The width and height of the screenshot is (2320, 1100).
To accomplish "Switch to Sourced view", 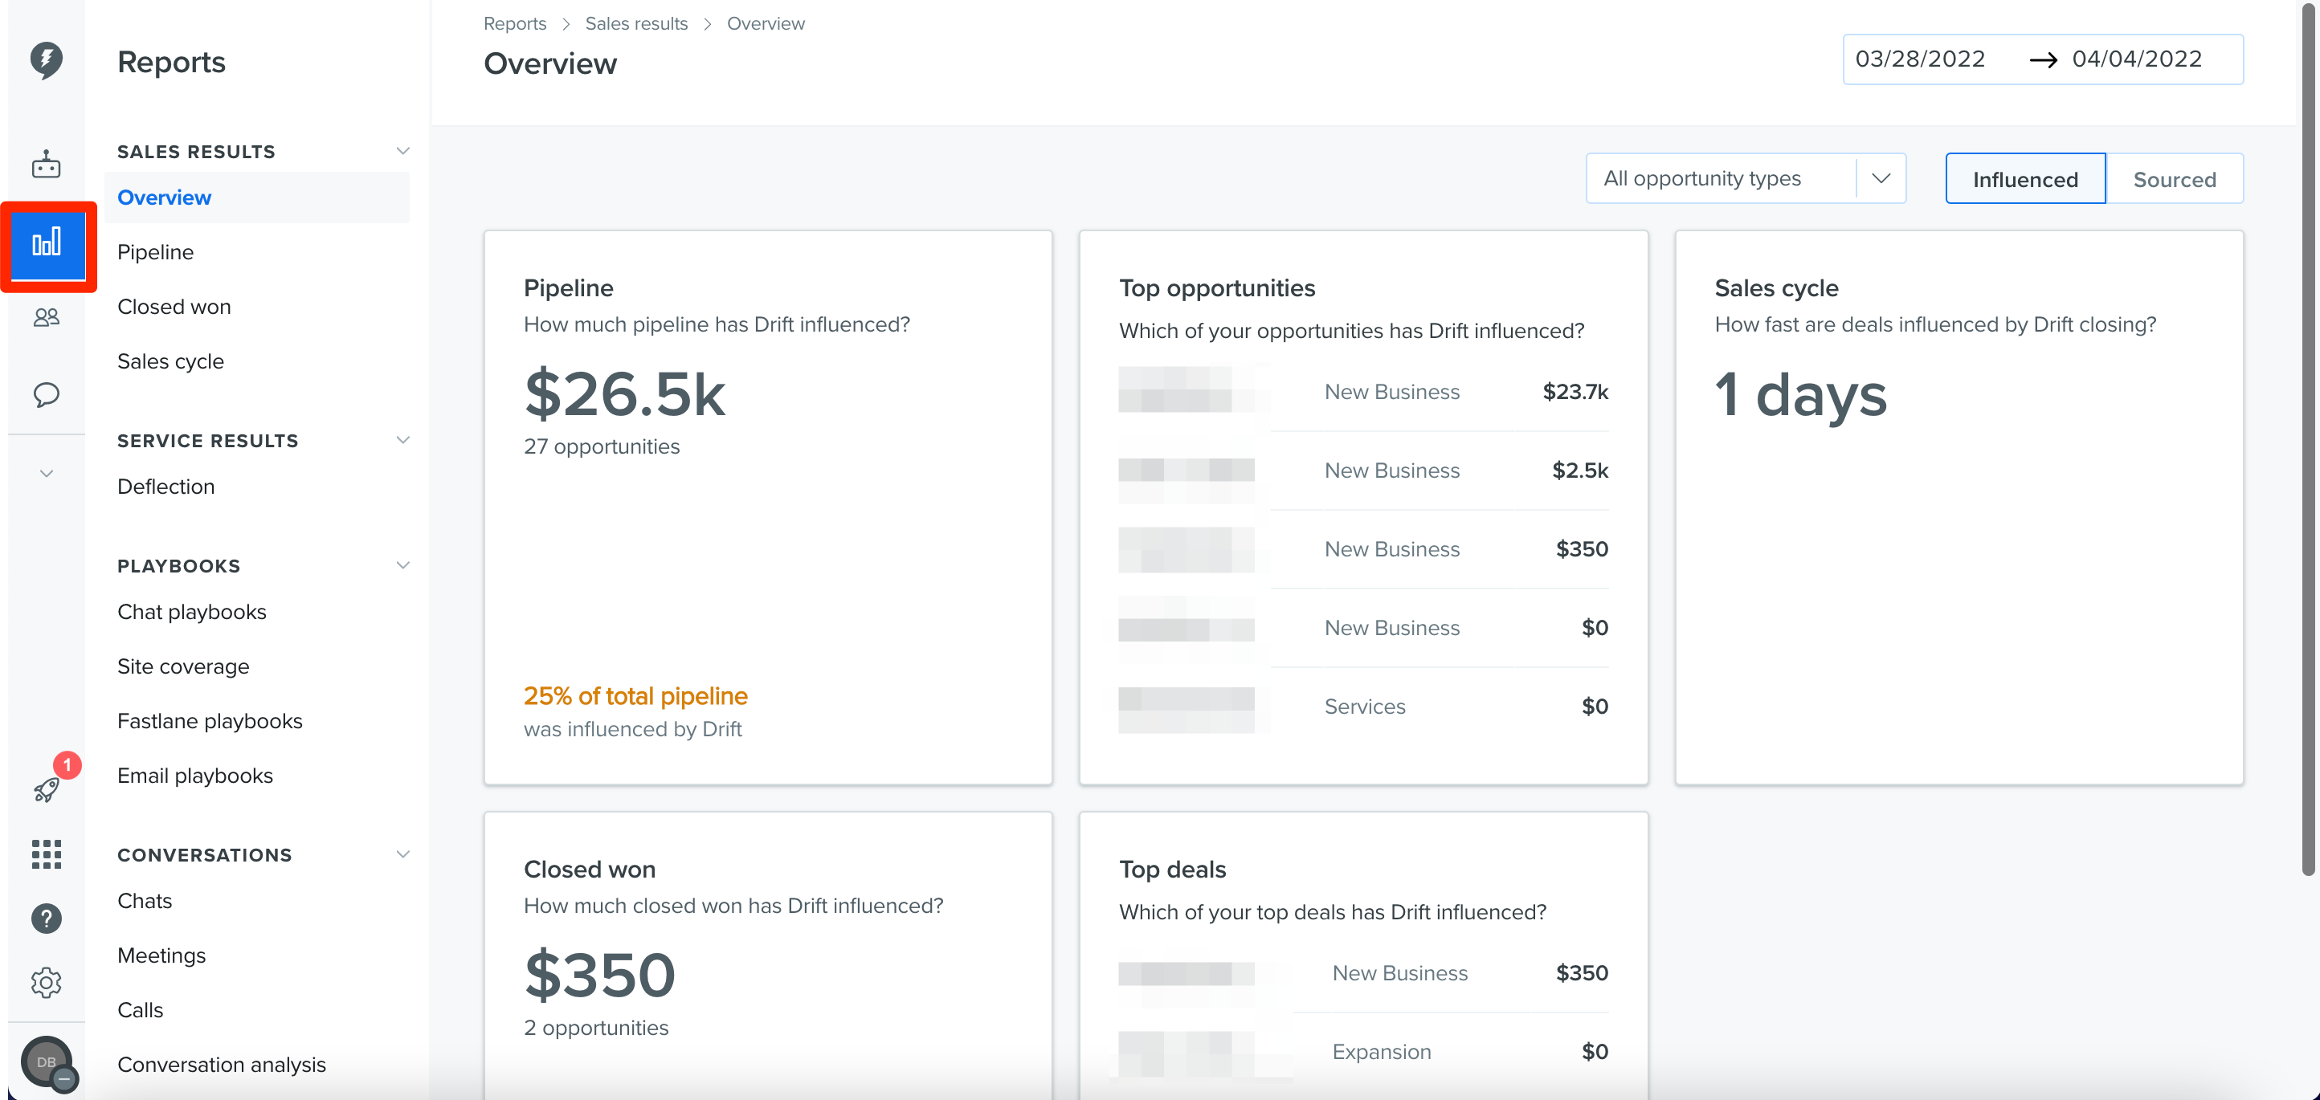I will pyautogui.click(x=2174, y=179).
